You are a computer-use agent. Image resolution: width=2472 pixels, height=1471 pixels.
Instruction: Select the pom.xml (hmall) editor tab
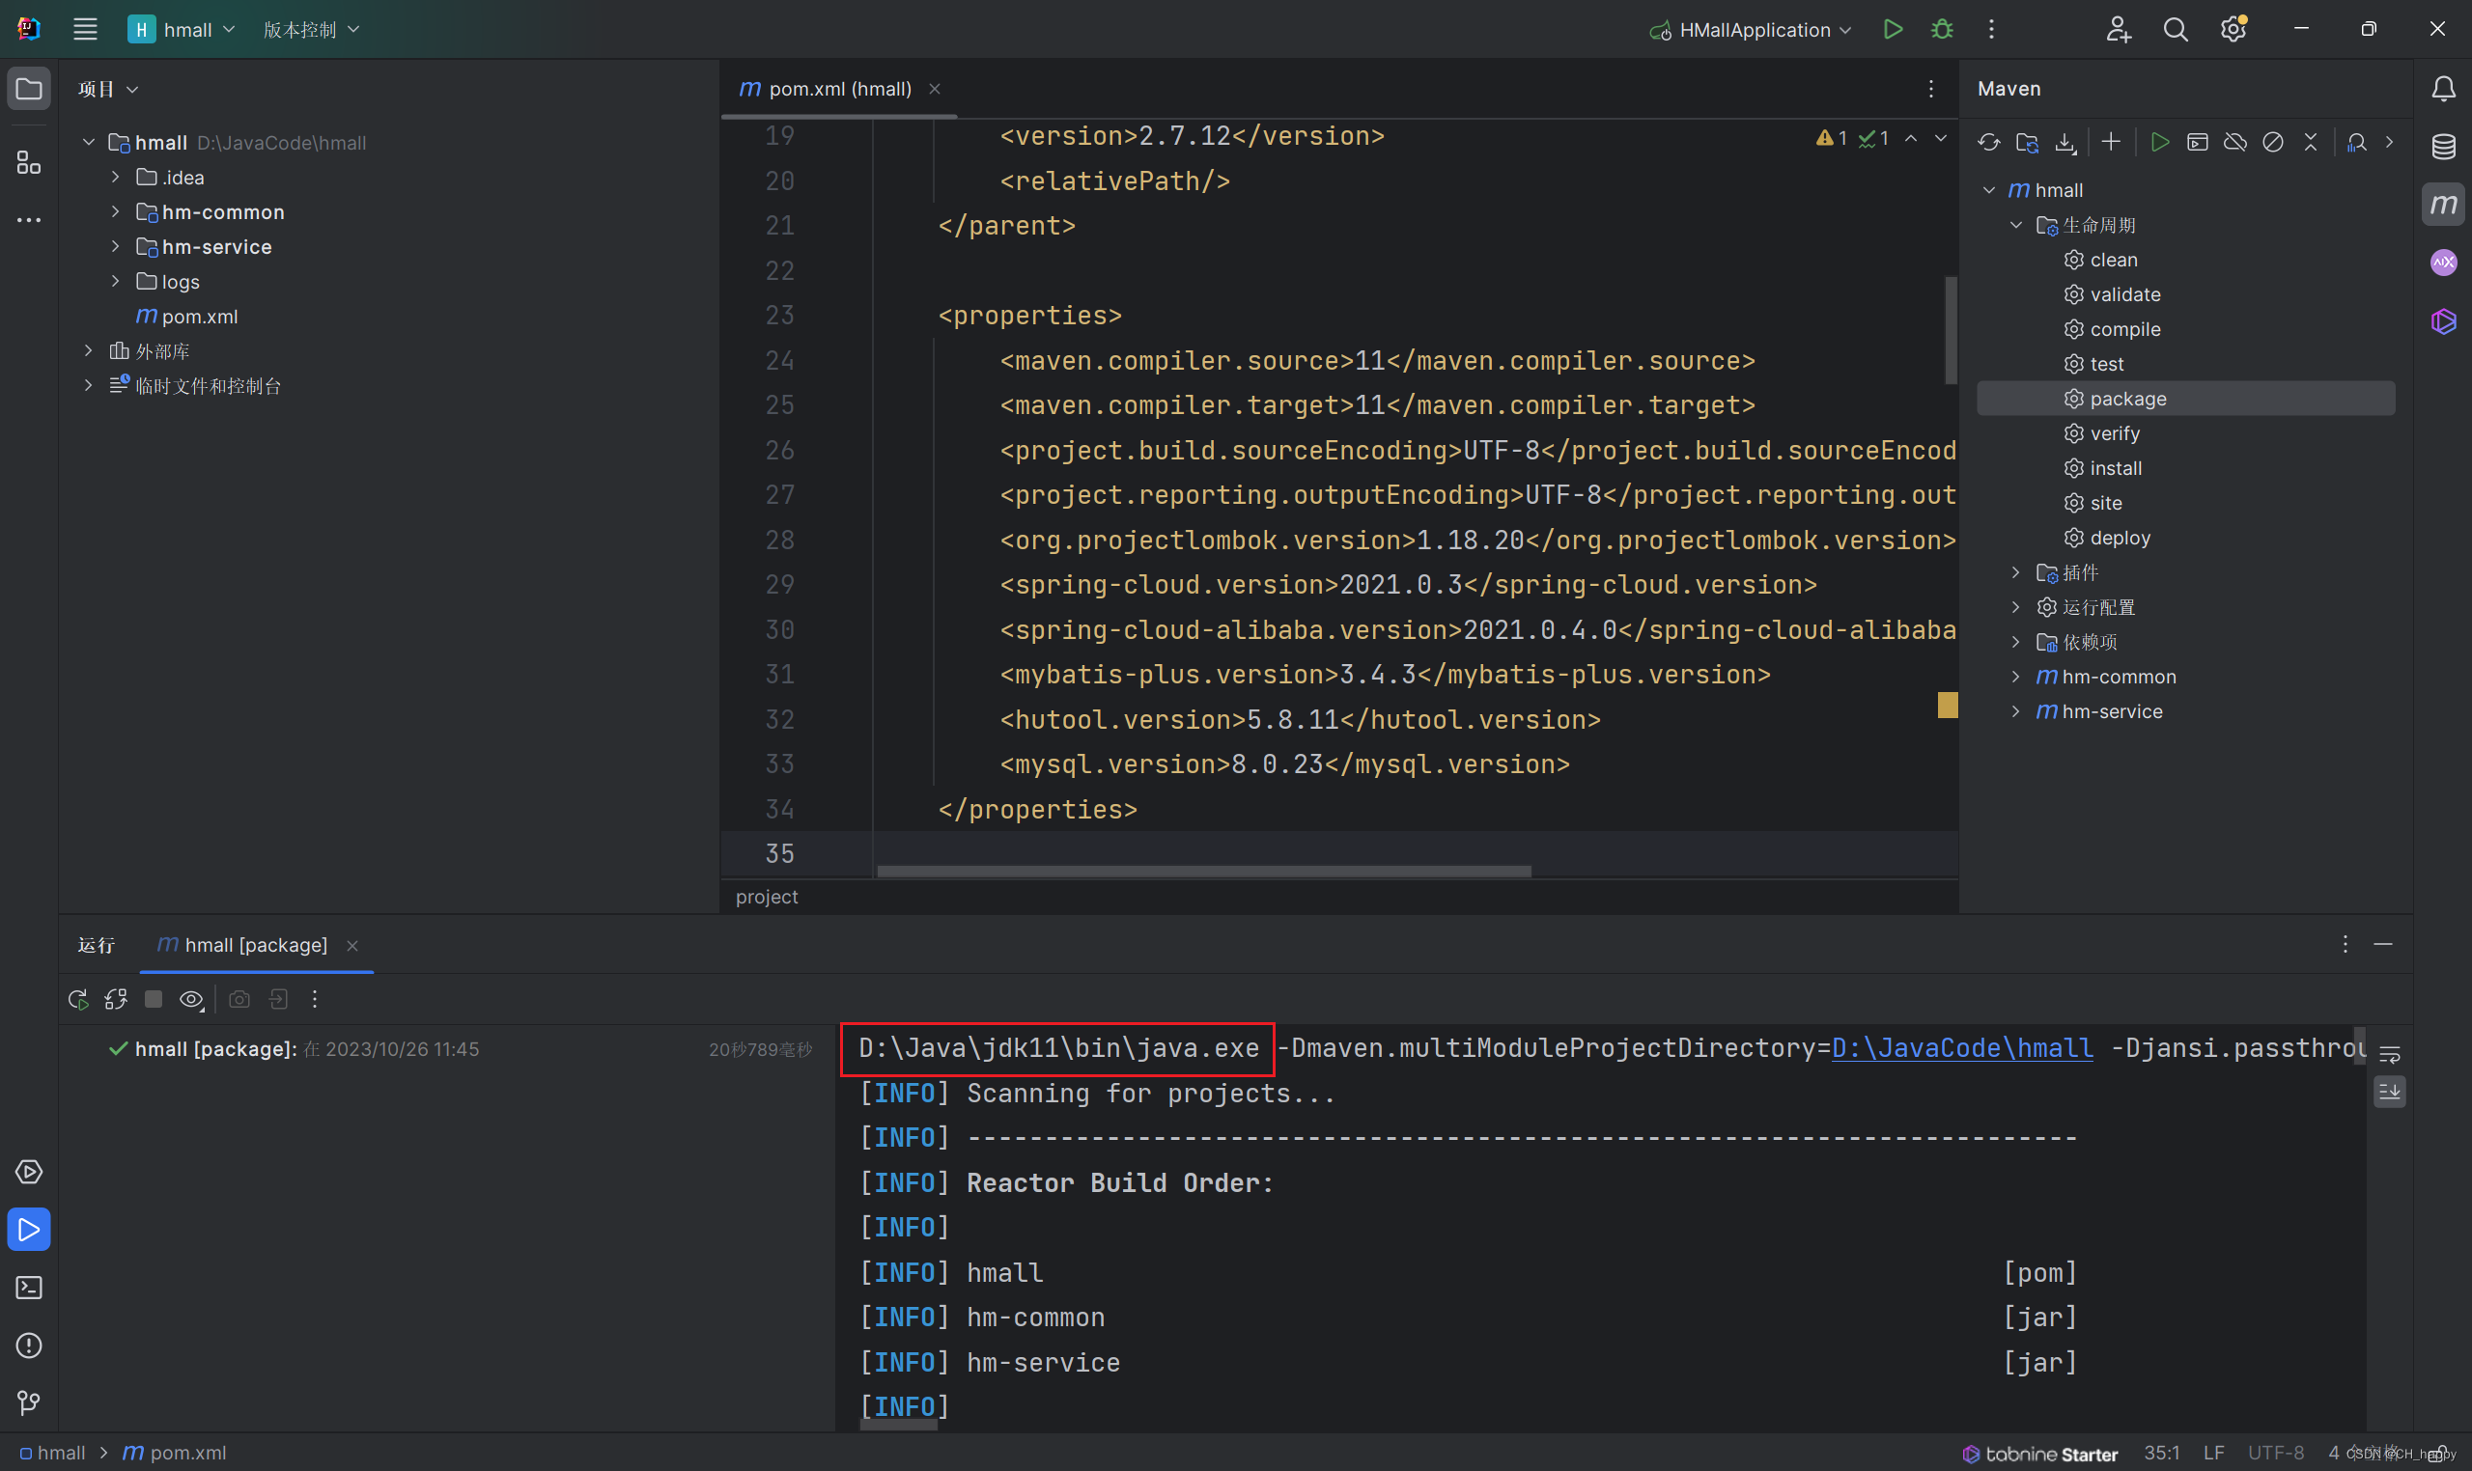click(x=839, y=89)
